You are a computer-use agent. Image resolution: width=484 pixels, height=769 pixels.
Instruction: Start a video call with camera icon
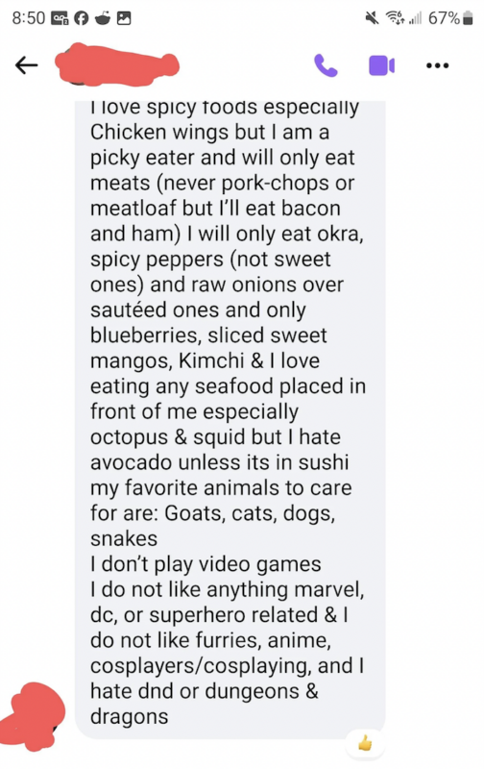click(x=381, y=65)
